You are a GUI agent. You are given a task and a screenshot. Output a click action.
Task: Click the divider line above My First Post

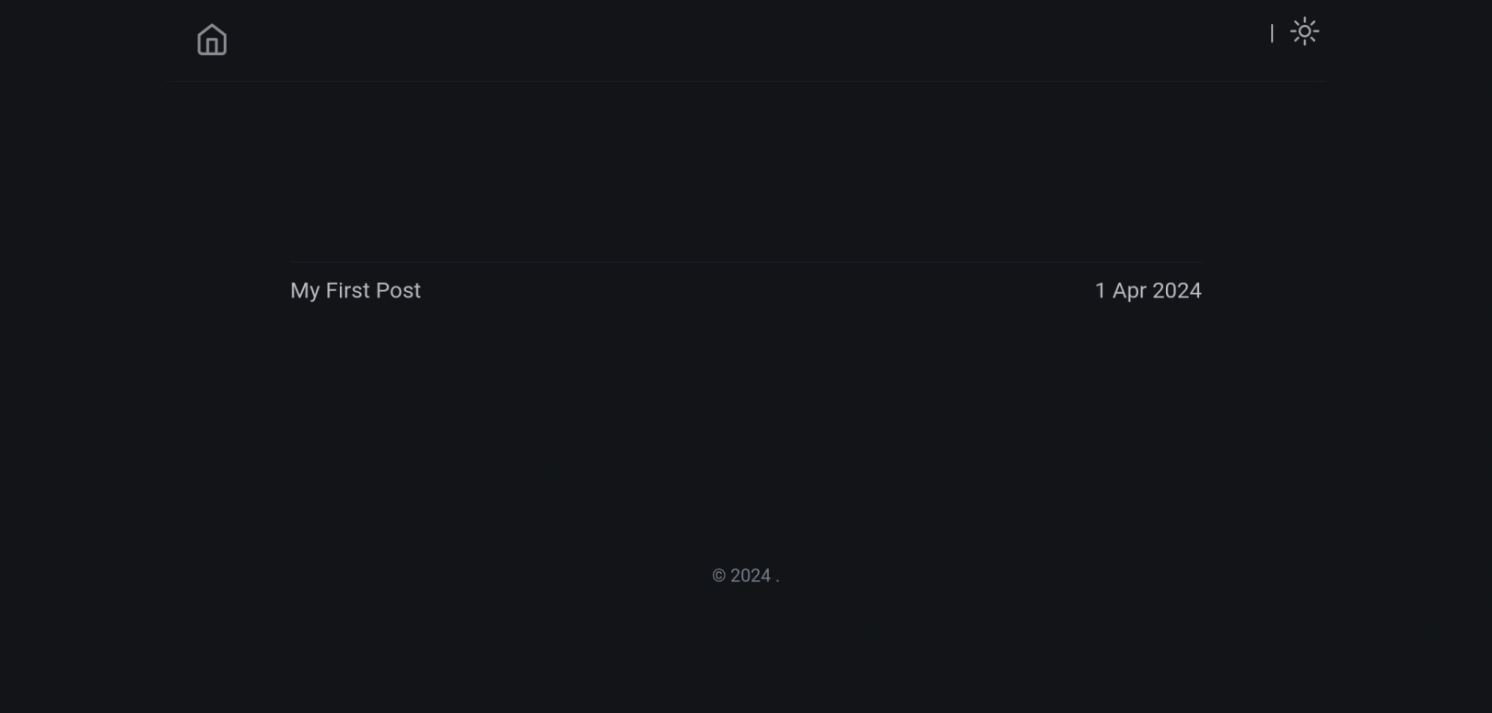(746, 263)
